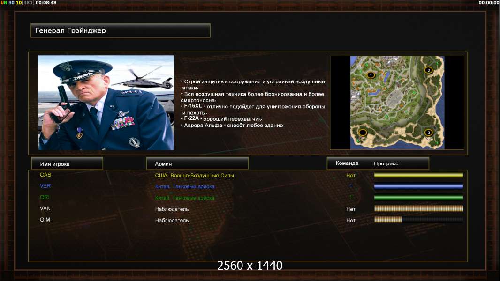Click the Армия column header
The width and height of the screenshot is (500, 281).
pos(197,163)
